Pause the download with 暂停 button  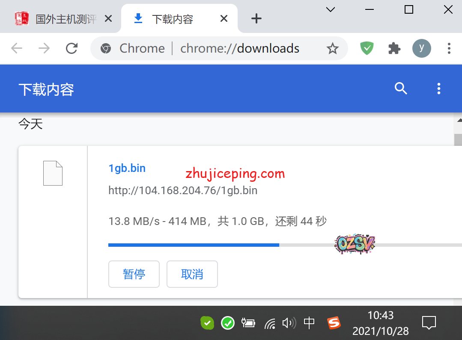coord(134,274)
